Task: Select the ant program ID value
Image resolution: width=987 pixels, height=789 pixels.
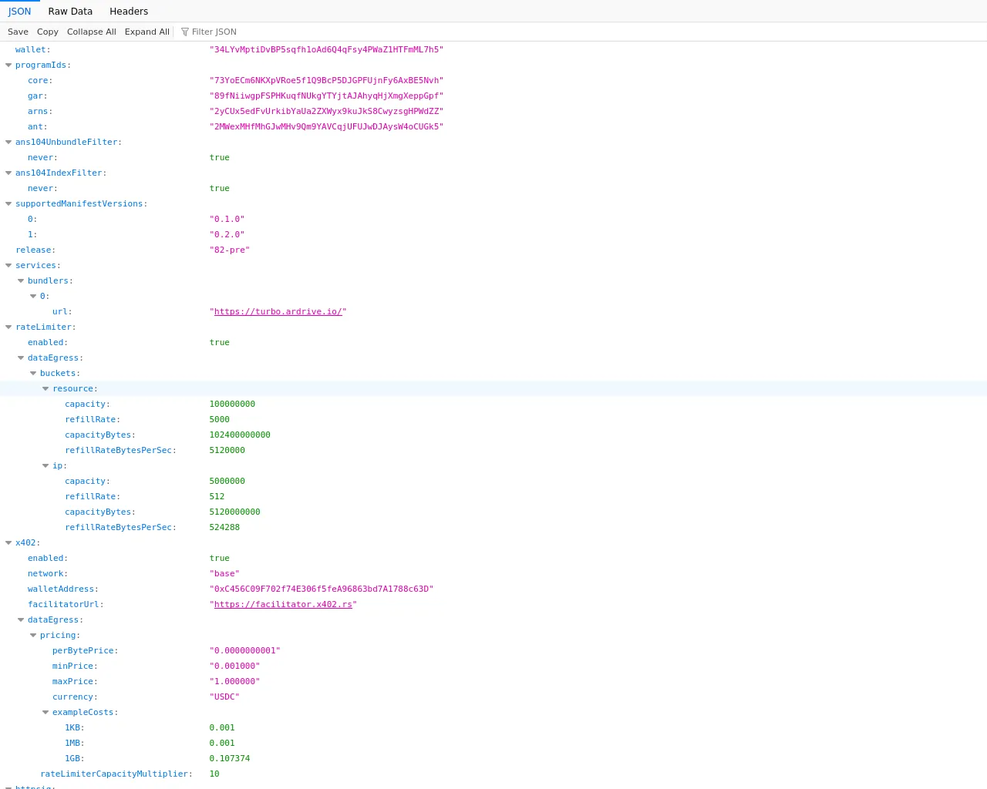Action: coord(326,126)
